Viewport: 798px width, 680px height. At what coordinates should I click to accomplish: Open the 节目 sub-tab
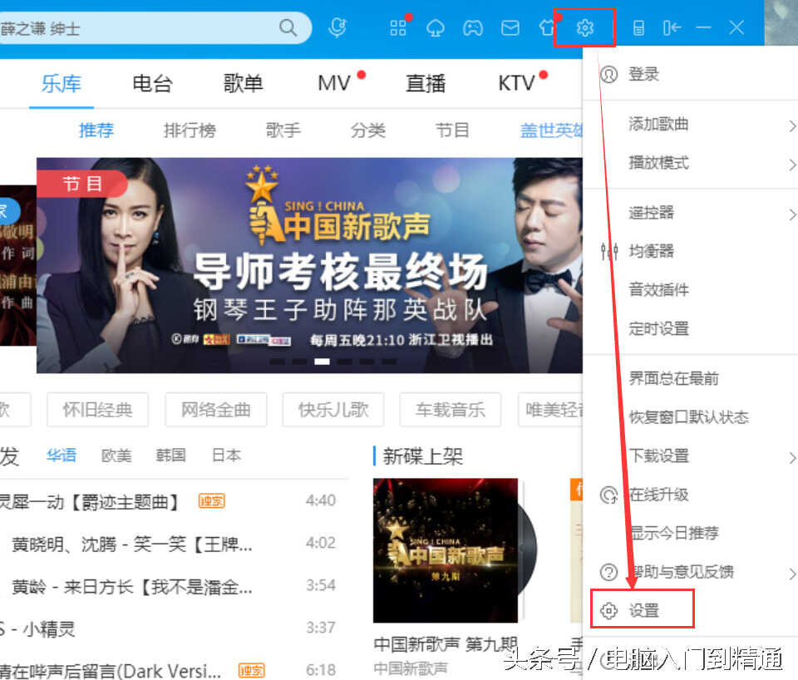pyautogui.click(x=452, y=131)
